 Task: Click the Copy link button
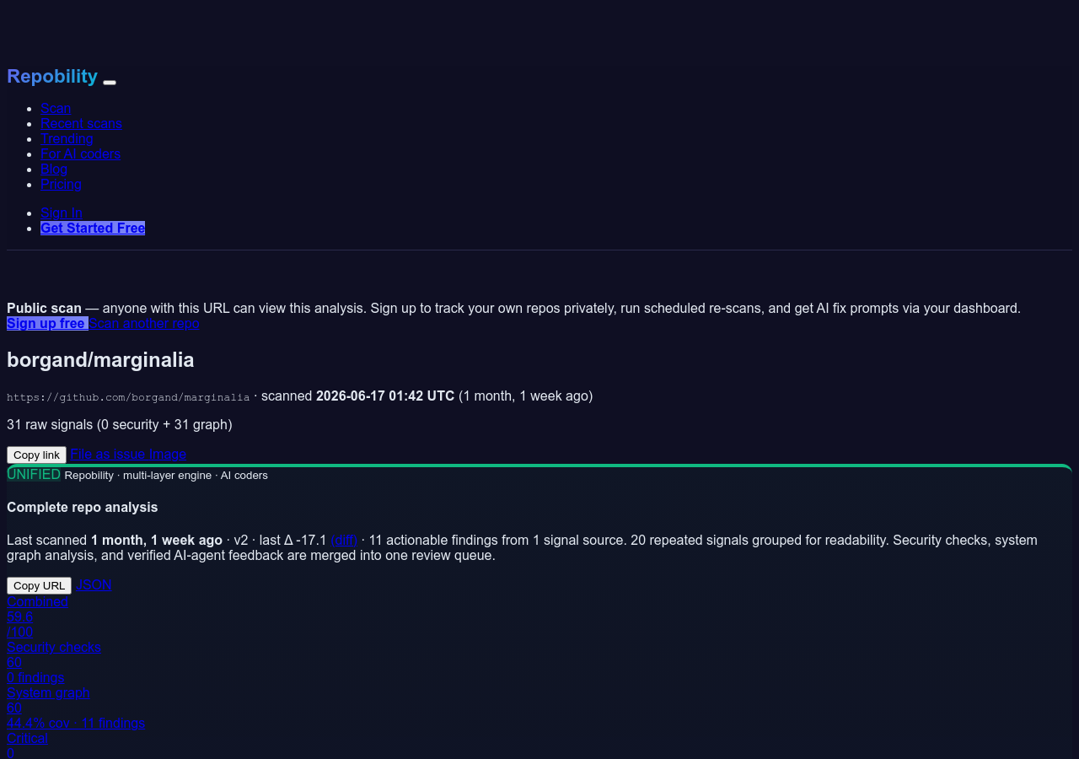[x=36, y=455]
